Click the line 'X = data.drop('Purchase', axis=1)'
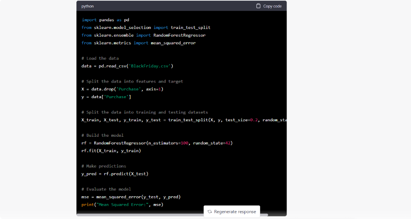The image size is (411, 219). [123, 89]
